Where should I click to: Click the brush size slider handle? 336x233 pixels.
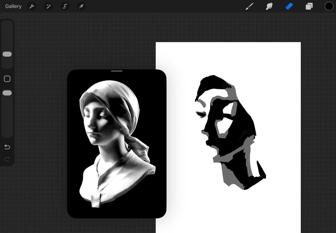coord(7,54)
